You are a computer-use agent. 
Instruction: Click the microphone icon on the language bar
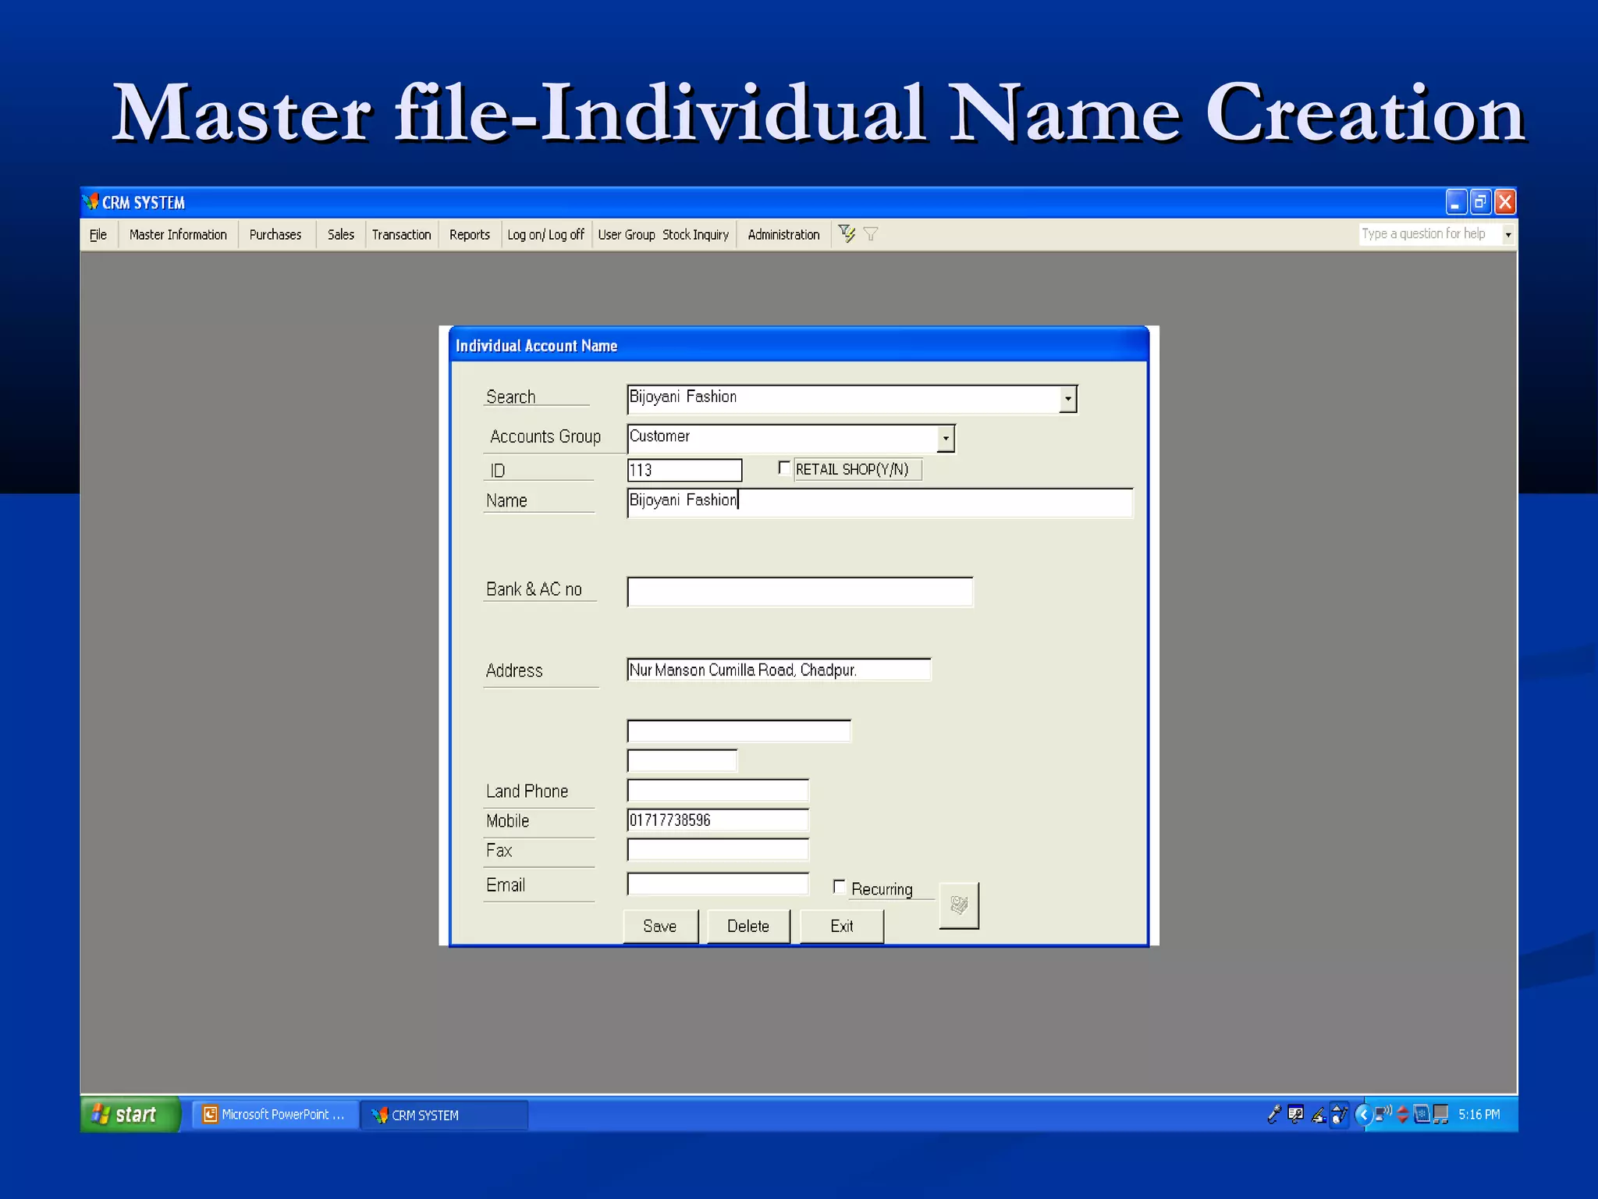pyautogui.click(x=1273, y=1114)
